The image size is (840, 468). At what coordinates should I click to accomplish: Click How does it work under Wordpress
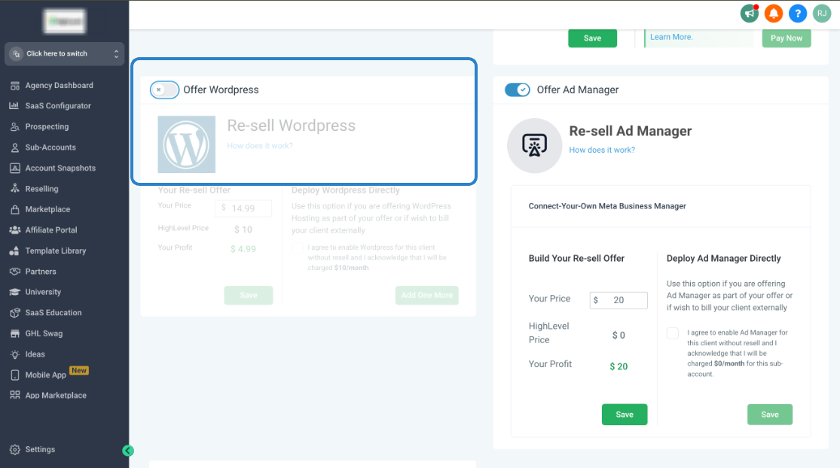(260, 146)
